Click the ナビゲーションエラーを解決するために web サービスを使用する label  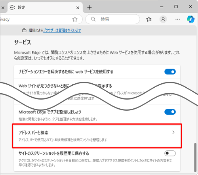tap(66, 72)
